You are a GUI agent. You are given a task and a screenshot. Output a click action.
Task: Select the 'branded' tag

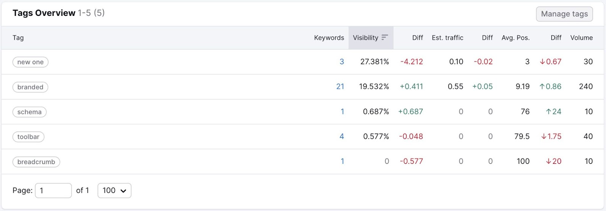30,87
